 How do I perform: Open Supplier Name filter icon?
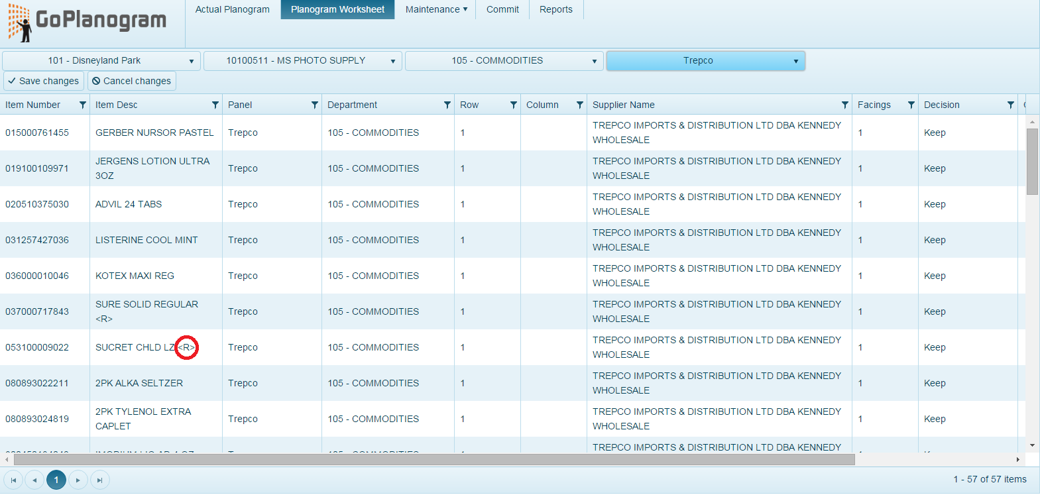tap(844, 105)
